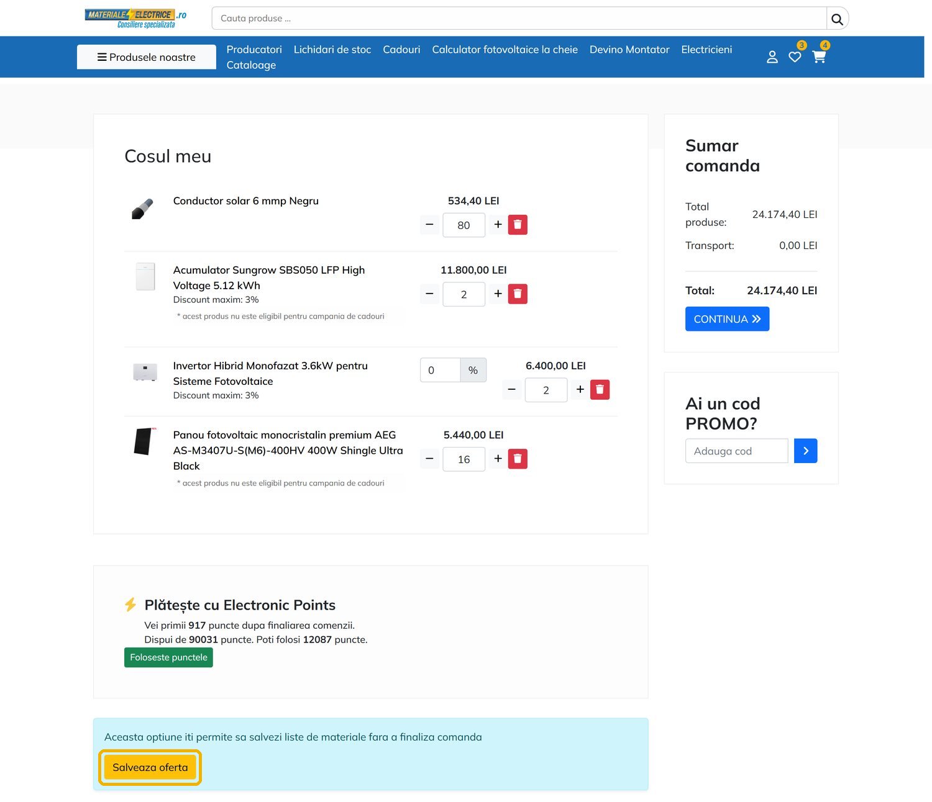Click Transport 0,00 LEI value

[798, 246]
